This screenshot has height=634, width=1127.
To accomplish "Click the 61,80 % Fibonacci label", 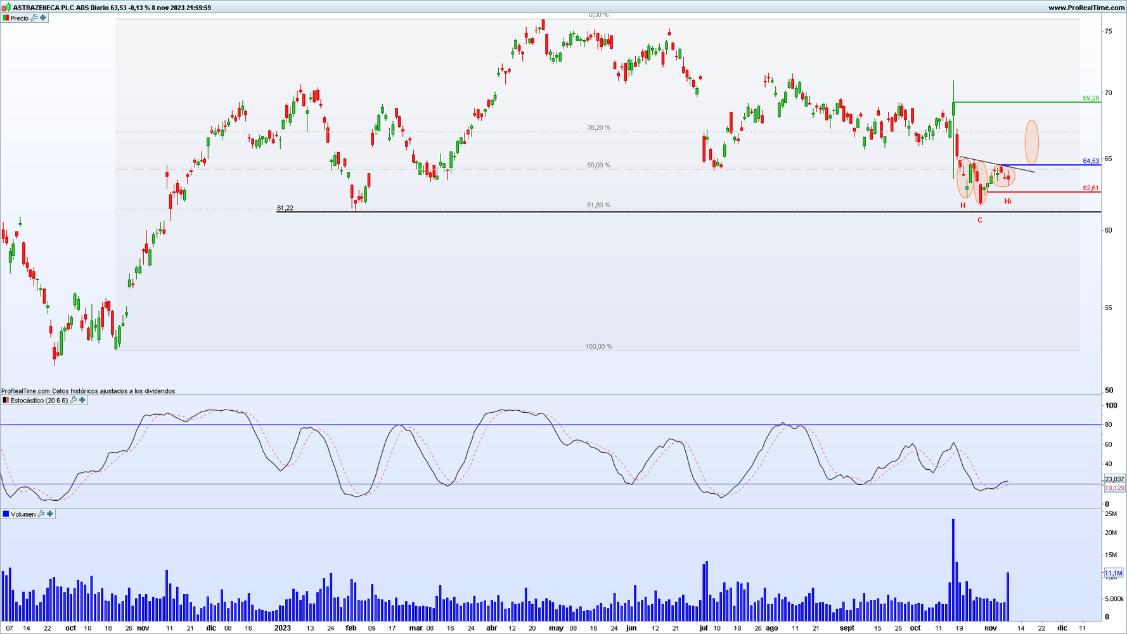I will tap(599, 205).
